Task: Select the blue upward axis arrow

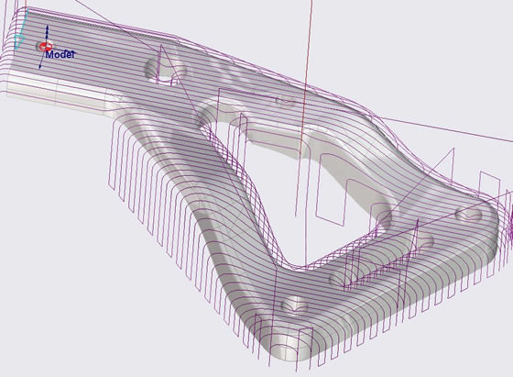Action: pyautogui.click(x=47, y=33)
